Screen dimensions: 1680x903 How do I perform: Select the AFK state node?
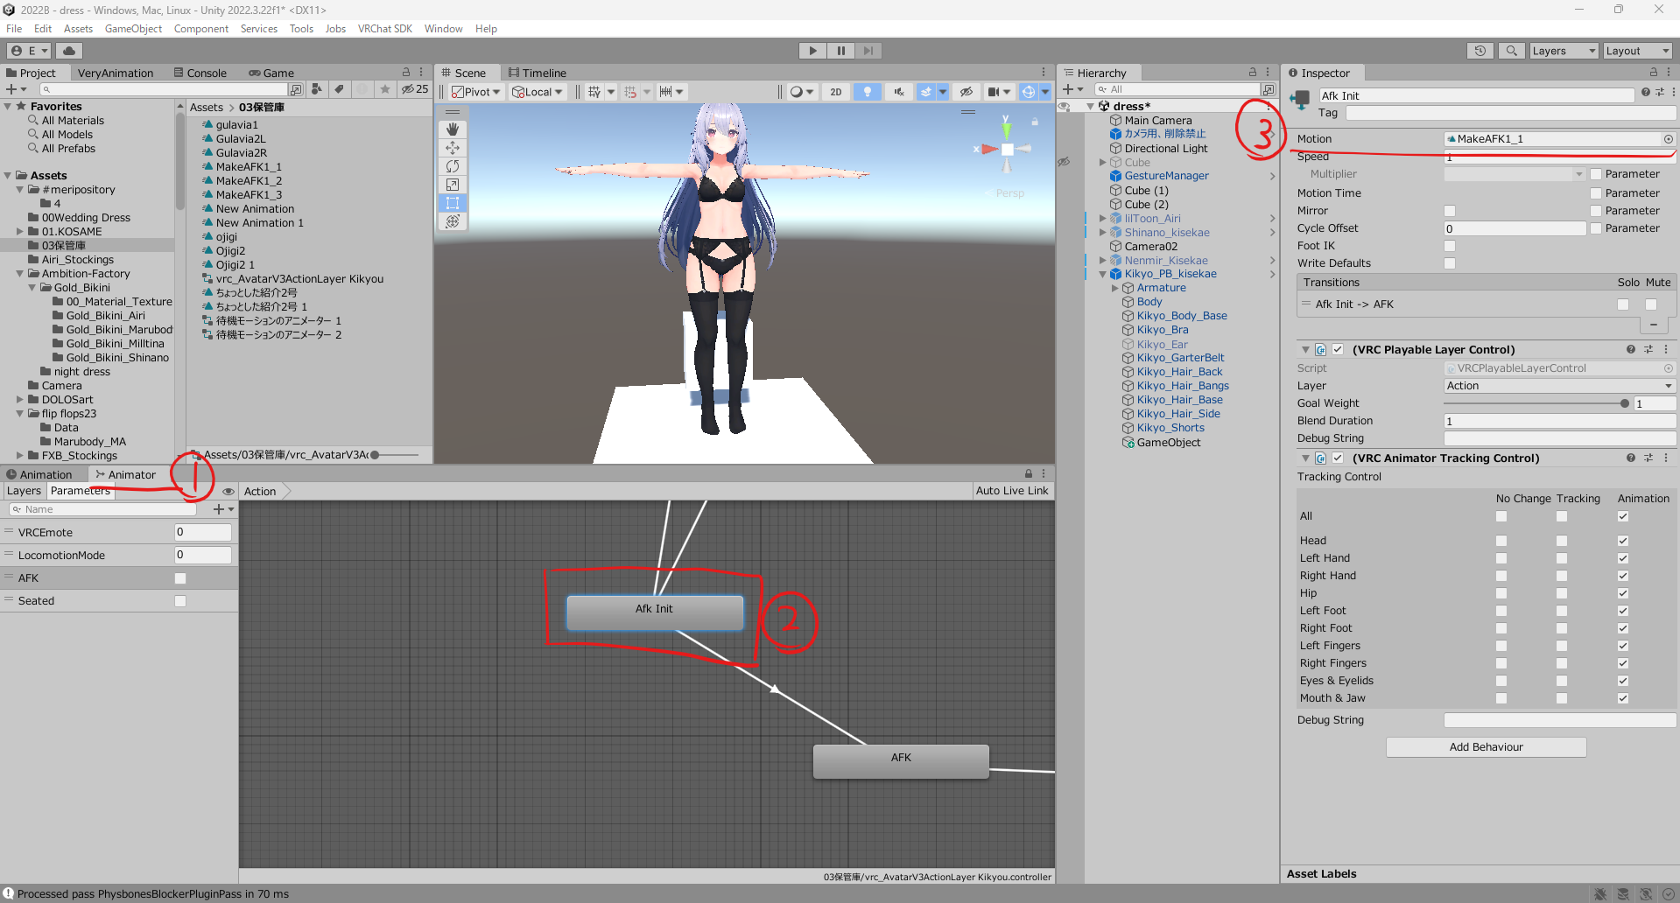pos(901,760)
